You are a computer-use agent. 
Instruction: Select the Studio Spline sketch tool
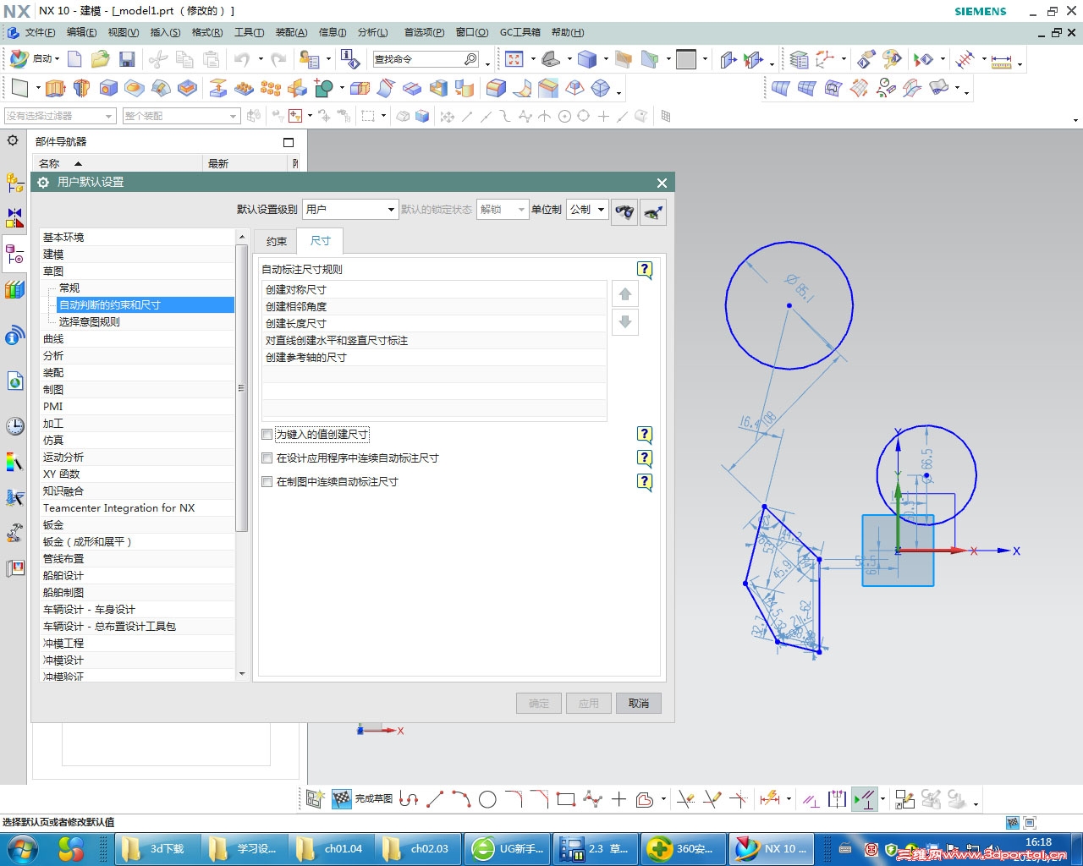tap(592, 798)
